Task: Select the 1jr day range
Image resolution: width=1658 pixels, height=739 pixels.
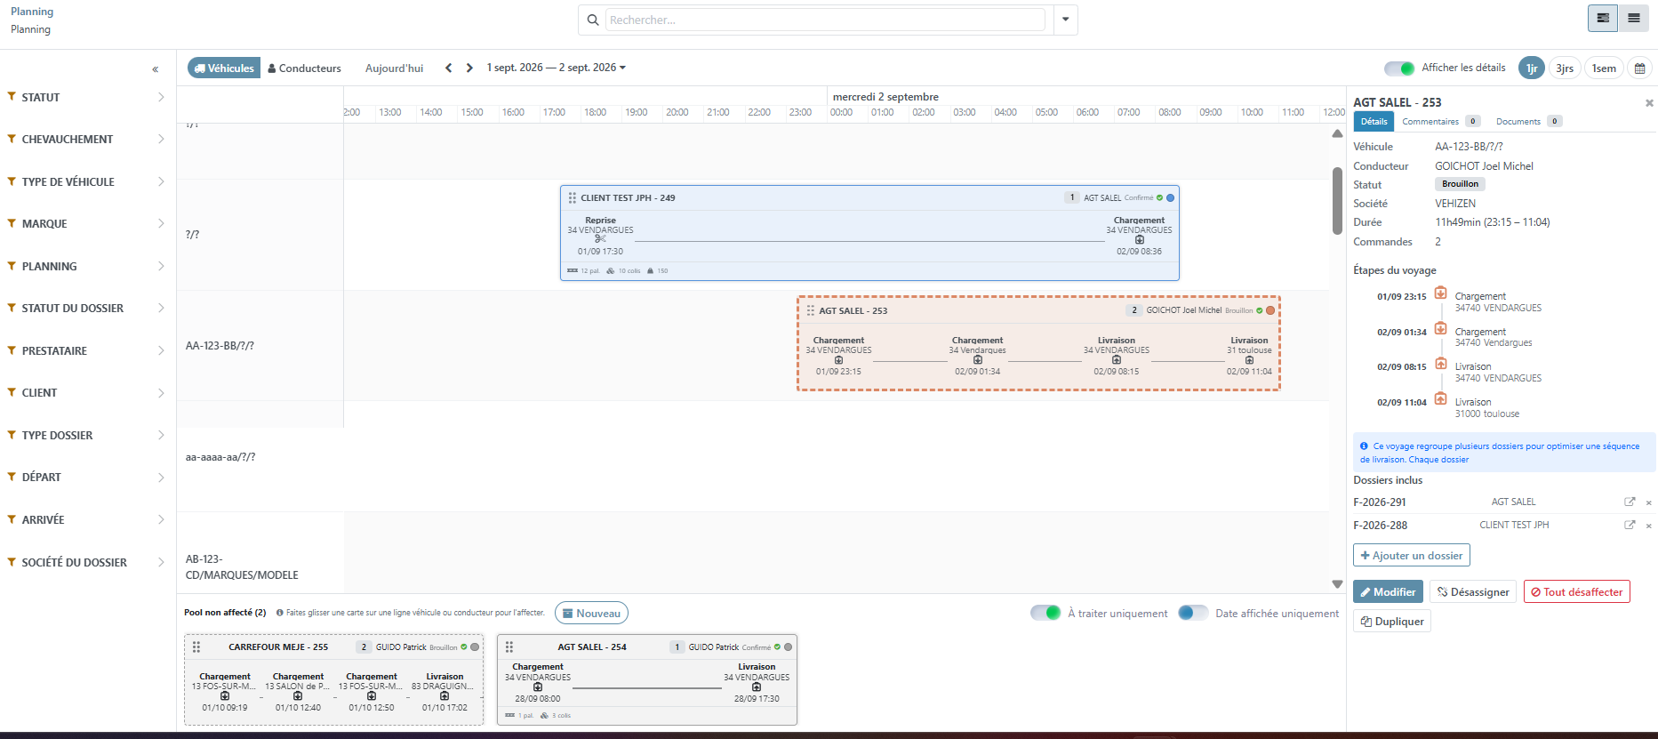Action: coord(1532,68)
